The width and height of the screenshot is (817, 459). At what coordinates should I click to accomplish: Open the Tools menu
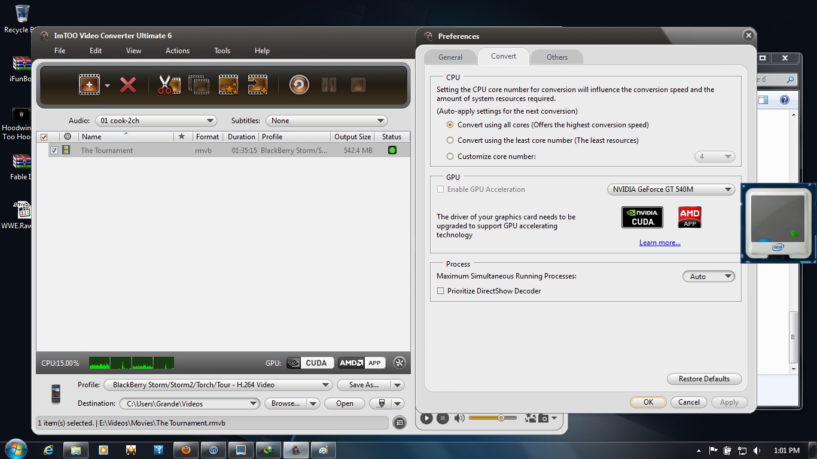tap(222, 51)
